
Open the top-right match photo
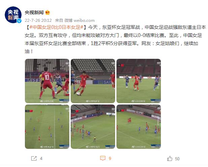point(139,81)
